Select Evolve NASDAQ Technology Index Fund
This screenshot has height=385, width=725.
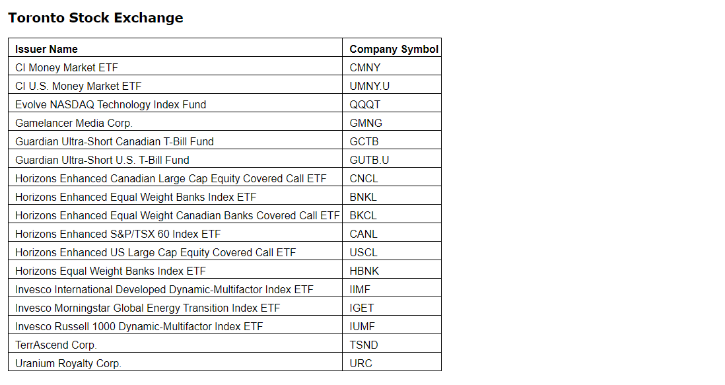click(110, 104)
